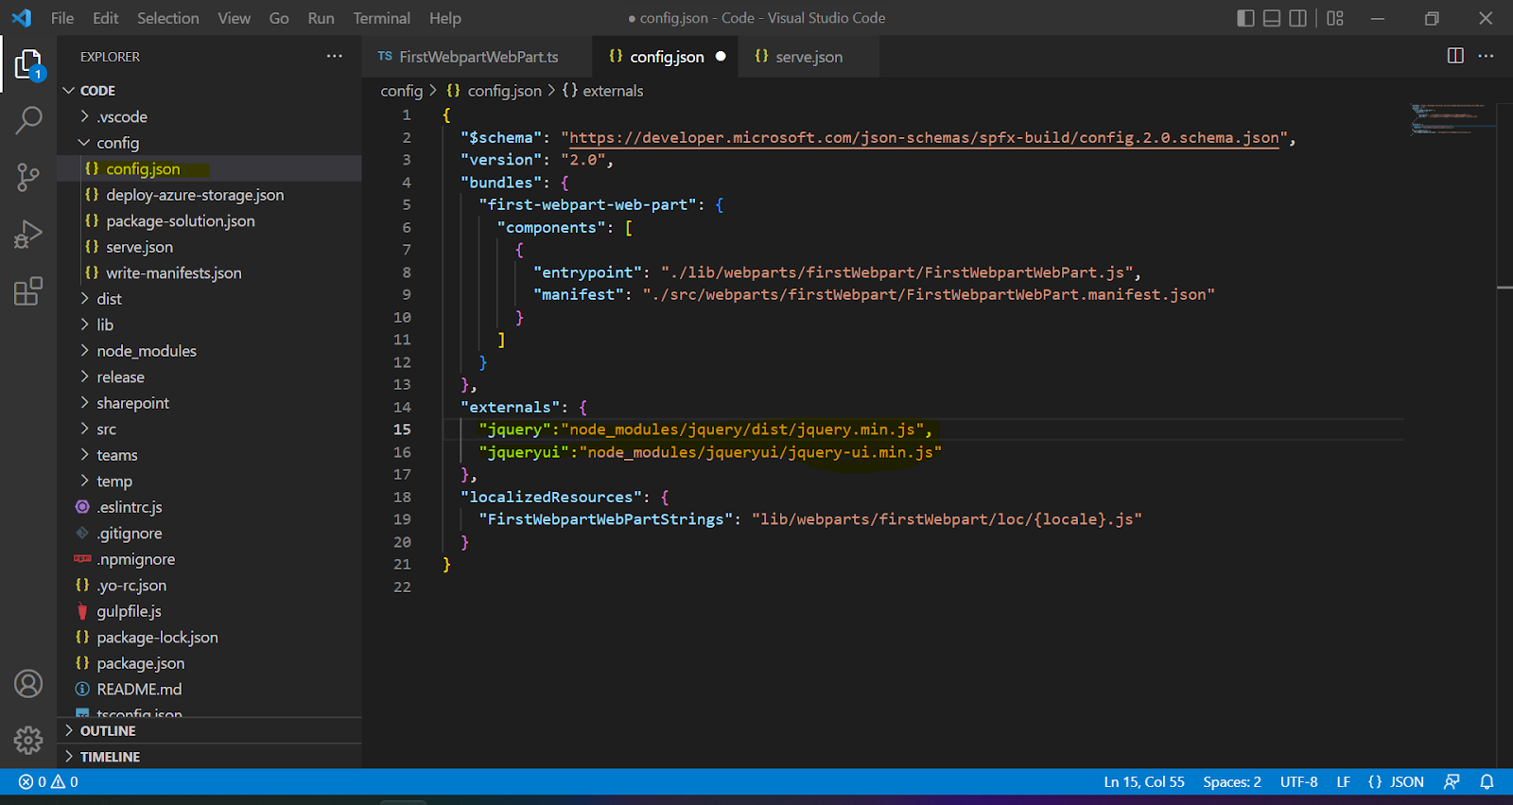Open the package.json file
This screenshot has width=1513, height=805.
point(209,663)
